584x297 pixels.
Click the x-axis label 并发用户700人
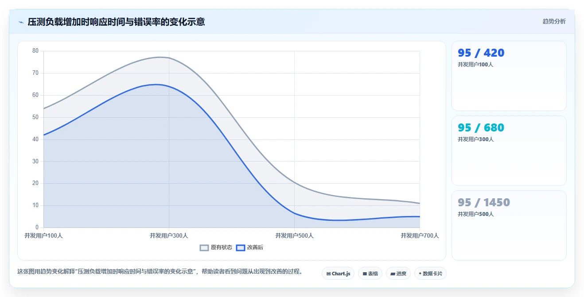[420, 235]
